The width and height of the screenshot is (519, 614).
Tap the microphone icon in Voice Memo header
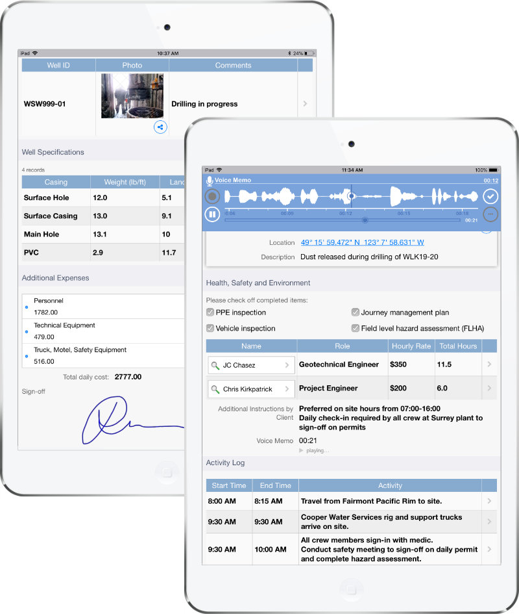click(210, 180)
